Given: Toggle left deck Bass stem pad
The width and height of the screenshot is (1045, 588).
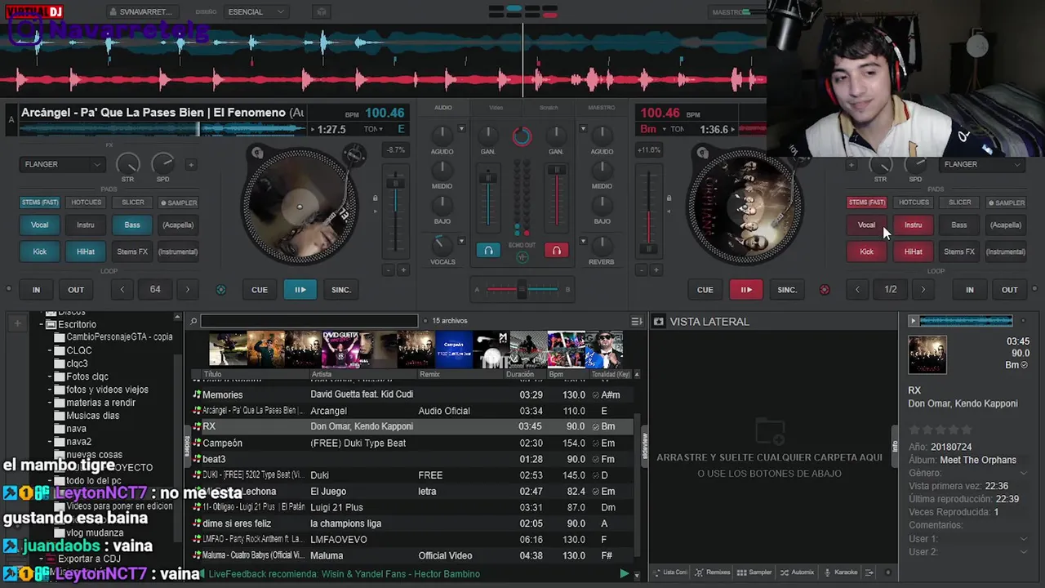Looking at the screenshot, I should (132, 225).
